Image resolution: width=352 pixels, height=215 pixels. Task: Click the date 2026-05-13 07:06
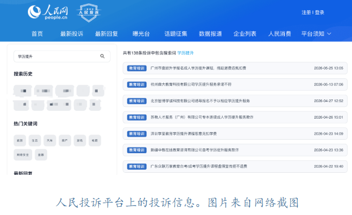[x=328, y=85]
